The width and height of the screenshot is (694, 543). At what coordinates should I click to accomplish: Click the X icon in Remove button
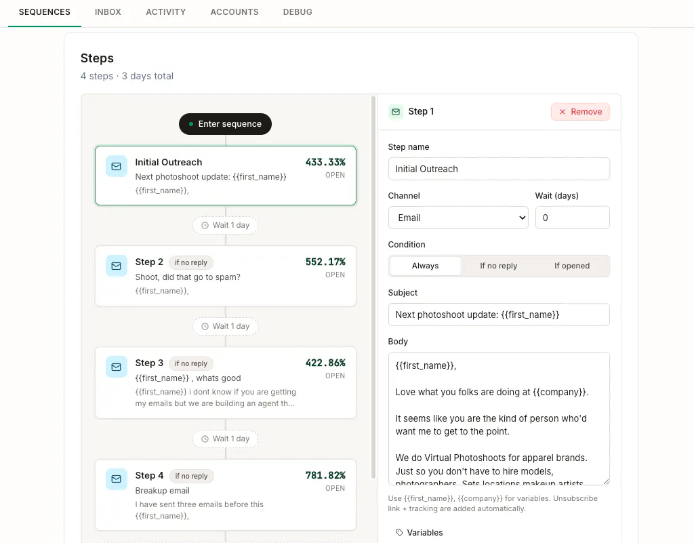(562, 112)
